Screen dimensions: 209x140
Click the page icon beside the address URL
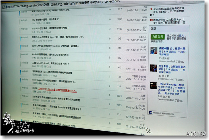click(x=4, y=7)
